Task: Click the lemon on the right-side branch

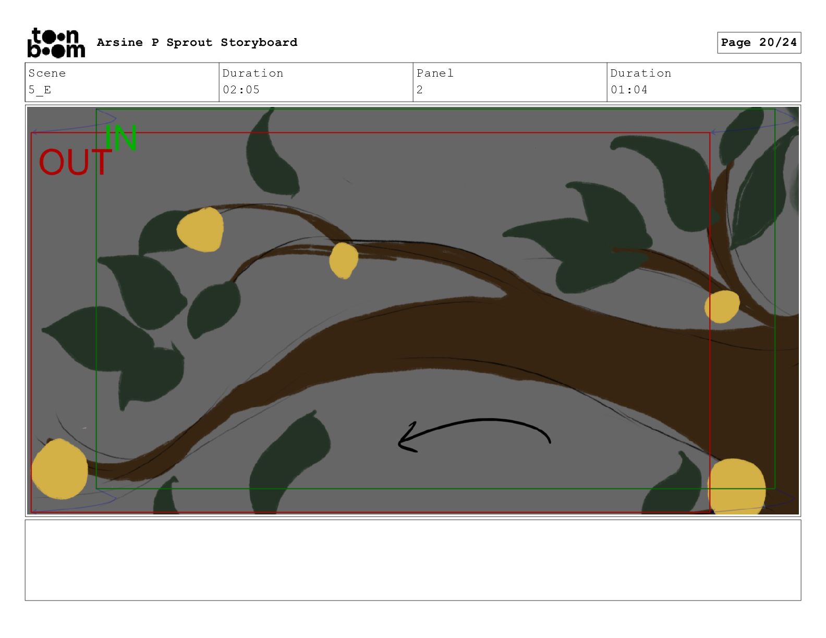Action: [x=722, y=306]
